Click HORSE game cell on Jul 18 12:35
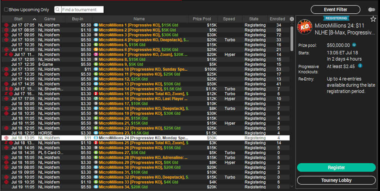 [45, 133]
